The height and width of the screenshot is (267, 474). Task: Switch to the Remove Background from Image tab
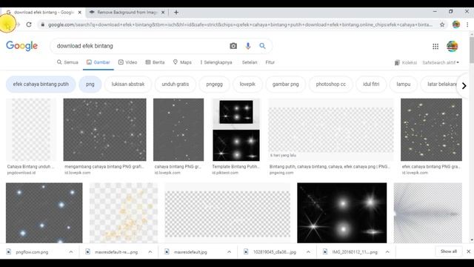point(127,13)
